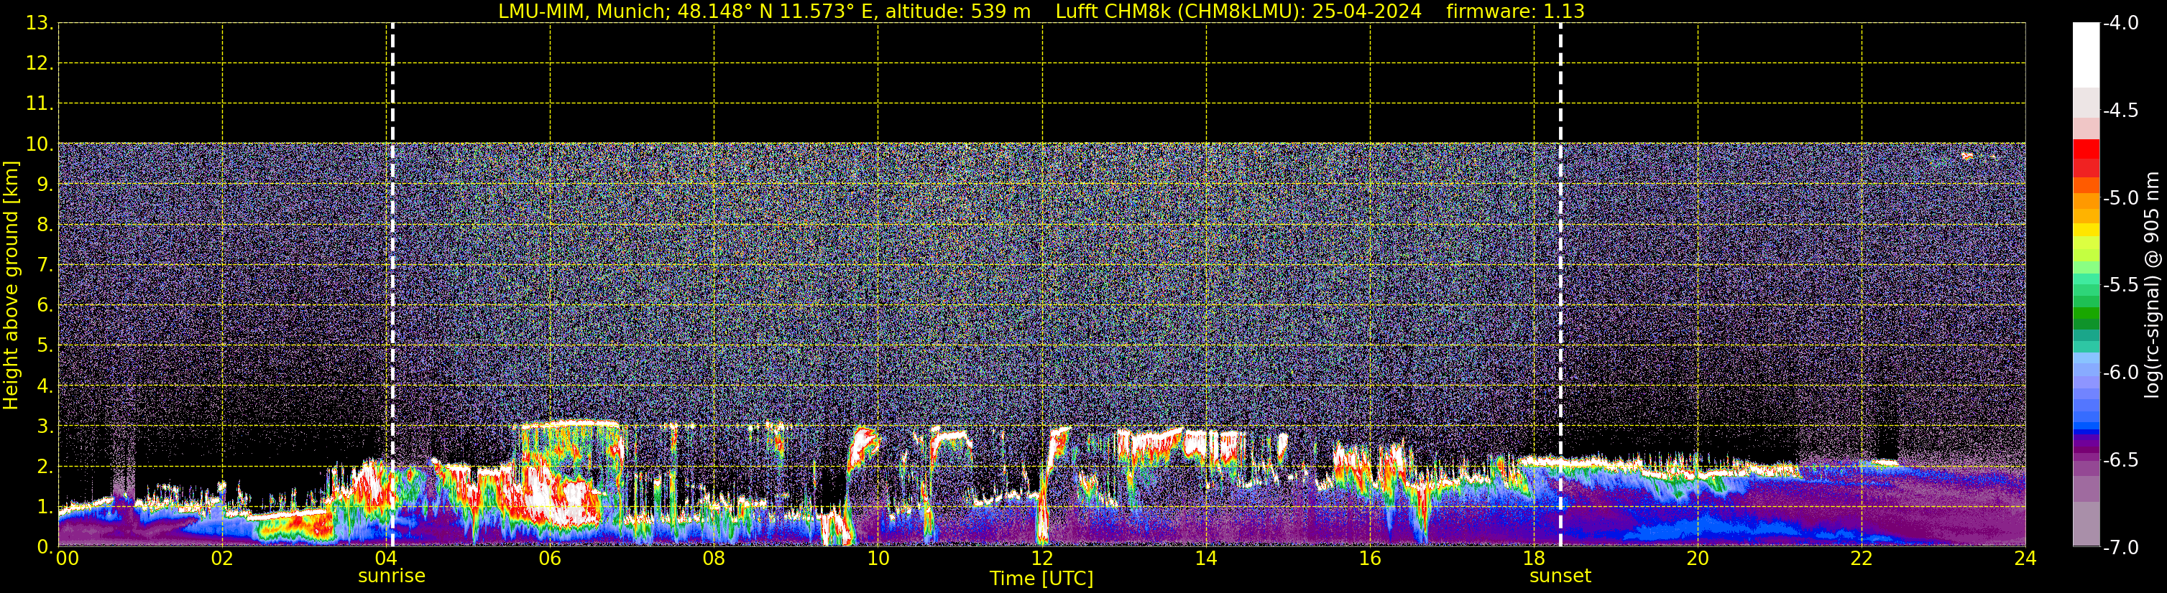The image size is (2167, 593).
Task: Click the white dashed sunset line
Action: [x=1560, y=285]
